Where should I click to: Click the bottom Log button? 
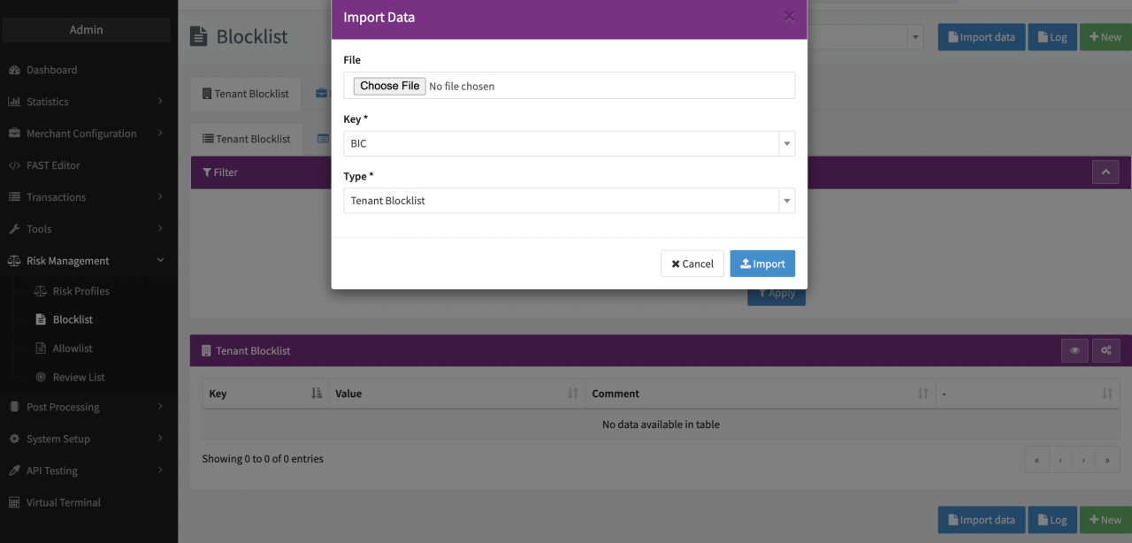(x=1051, y=520)
